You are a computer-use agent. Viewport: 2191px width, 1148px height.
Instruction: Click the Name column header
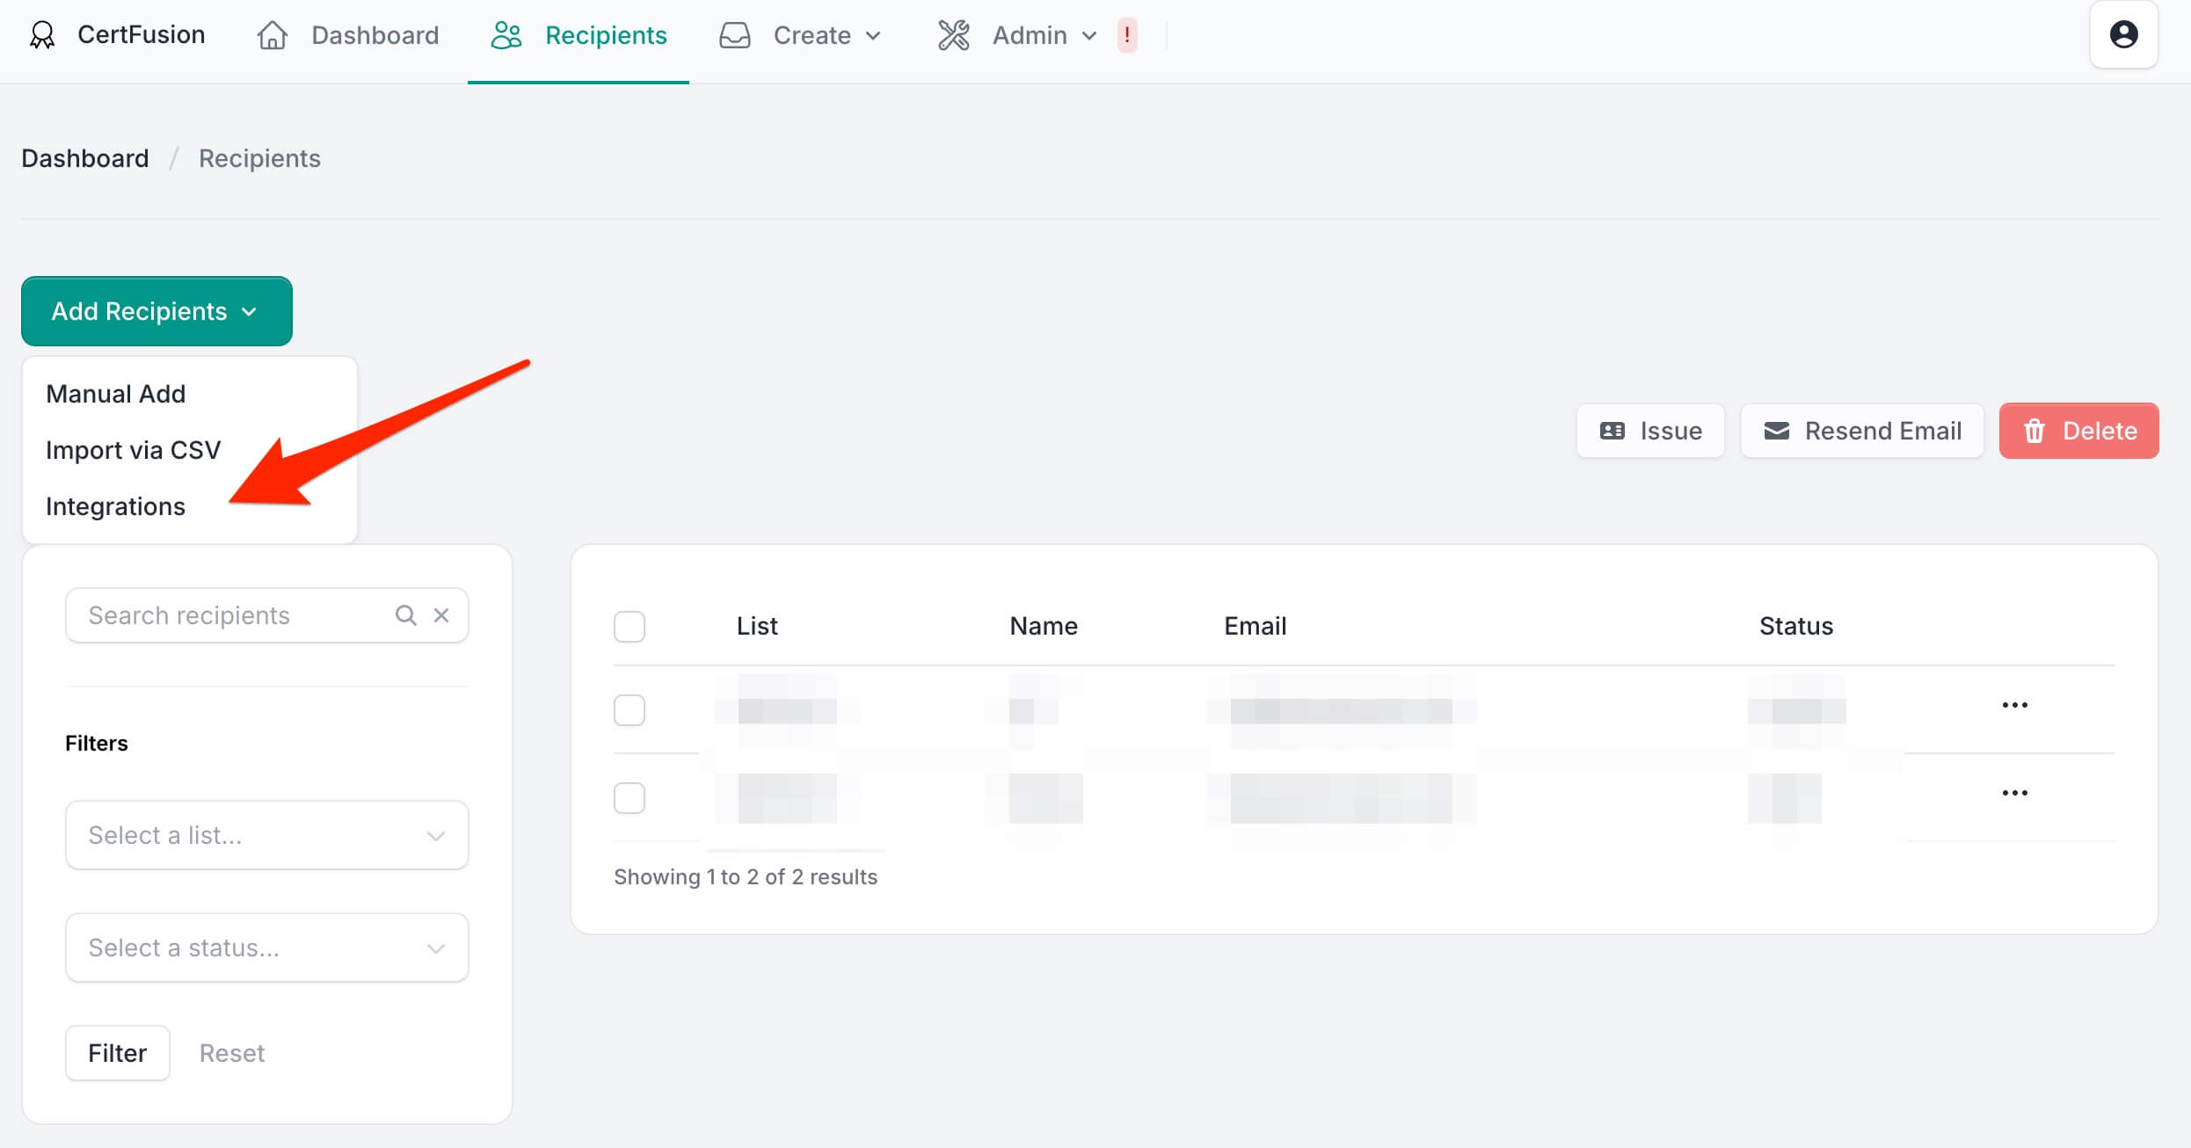[x=1044, y=626]
